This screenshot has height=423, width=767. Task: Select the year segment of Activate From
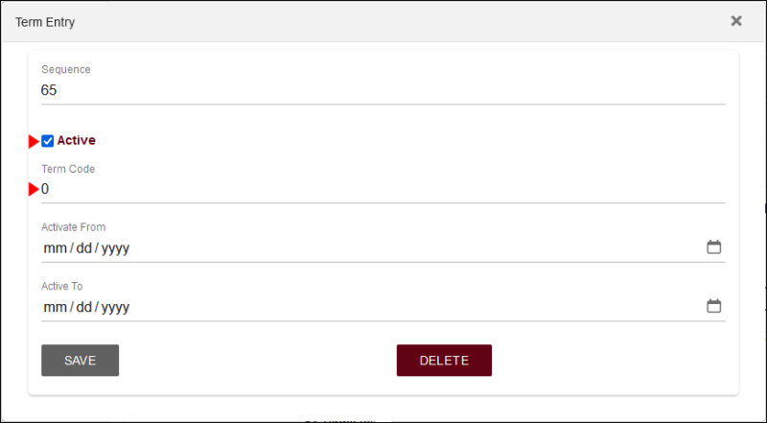tap(115, 248)
